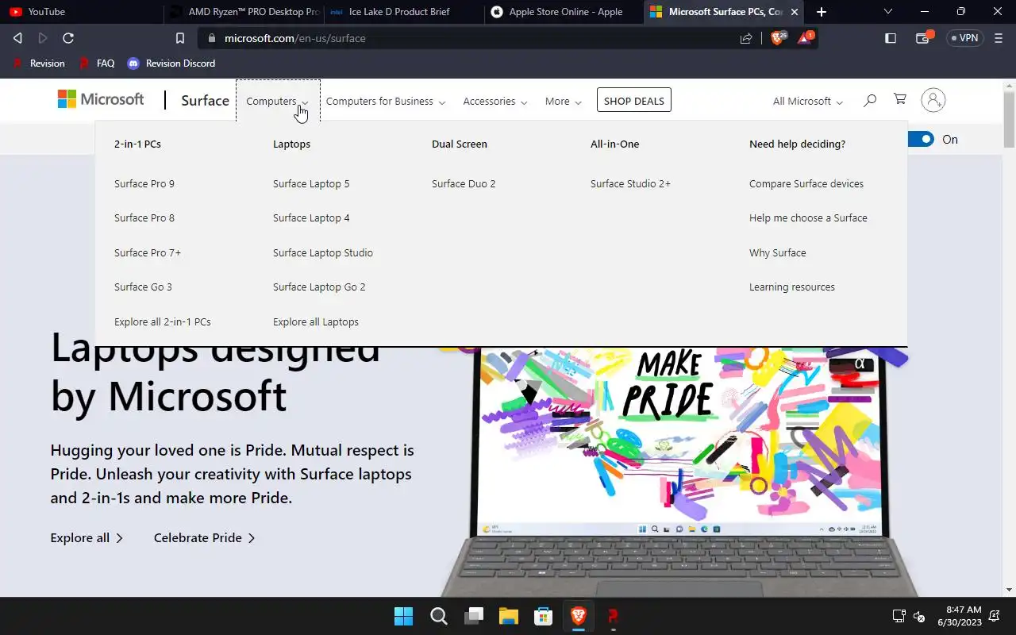Click Explore all 2-in-1 PCs
This screenshot has width=1016, height=635.
[163, 321]
